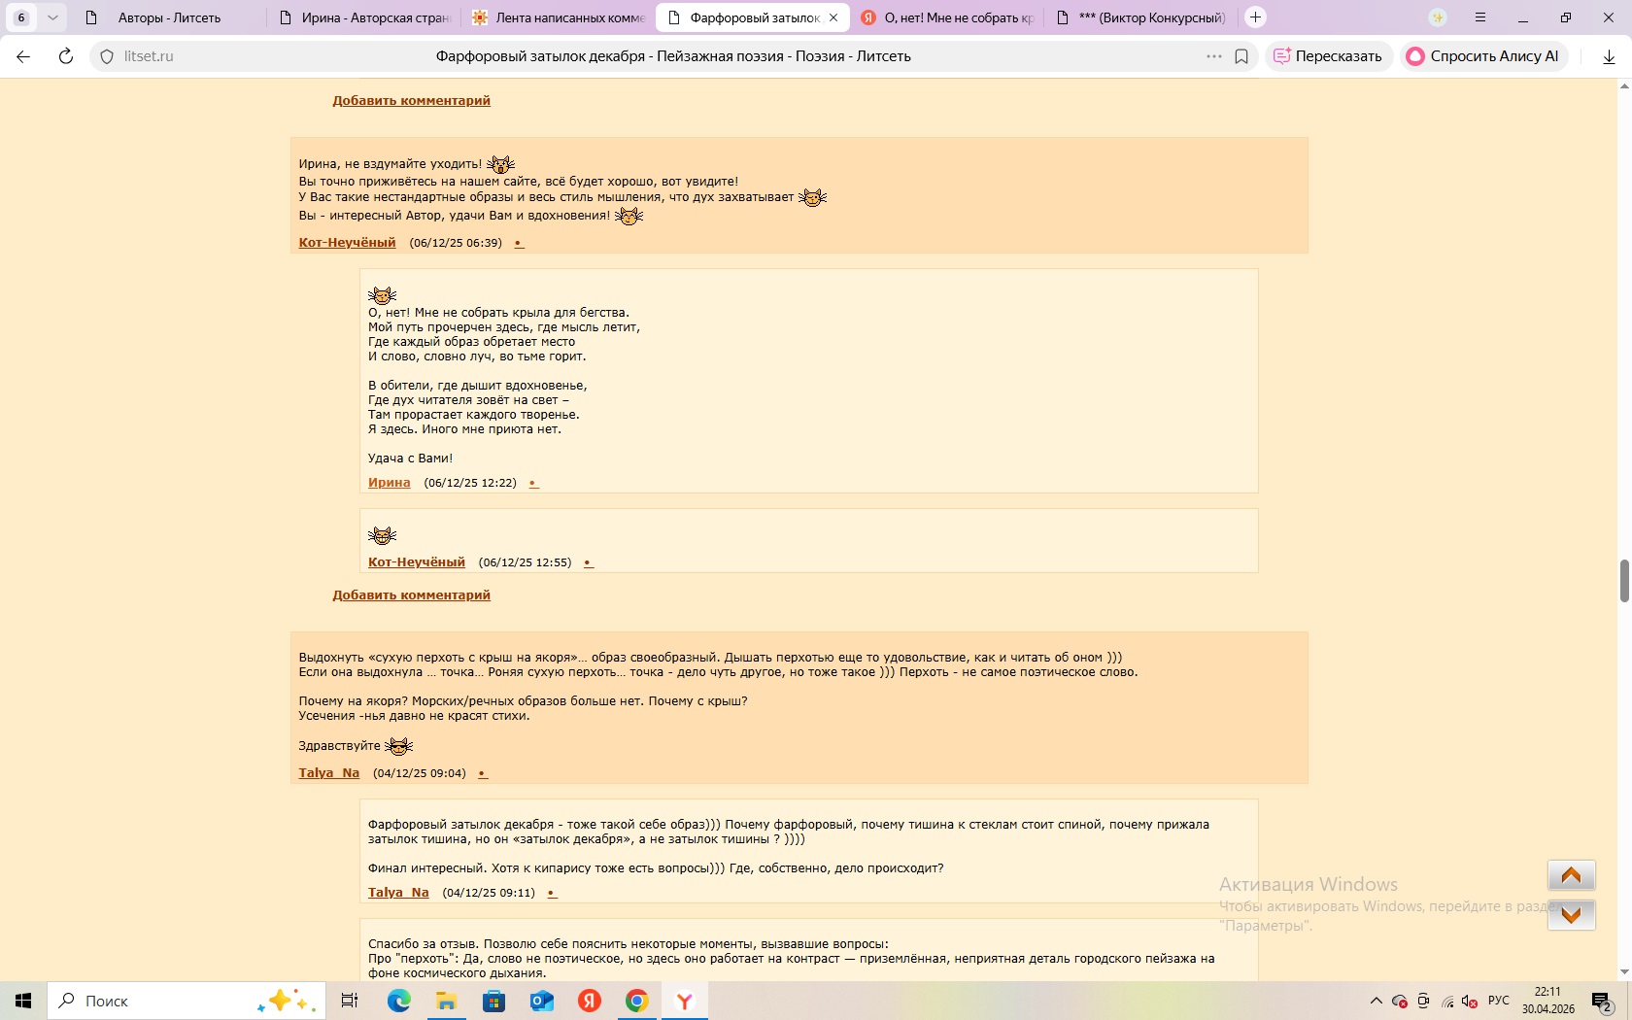Click the dot link after 04/12/25 09:04
This screenshot has height=1020, width=1632.
pos(482,773)
